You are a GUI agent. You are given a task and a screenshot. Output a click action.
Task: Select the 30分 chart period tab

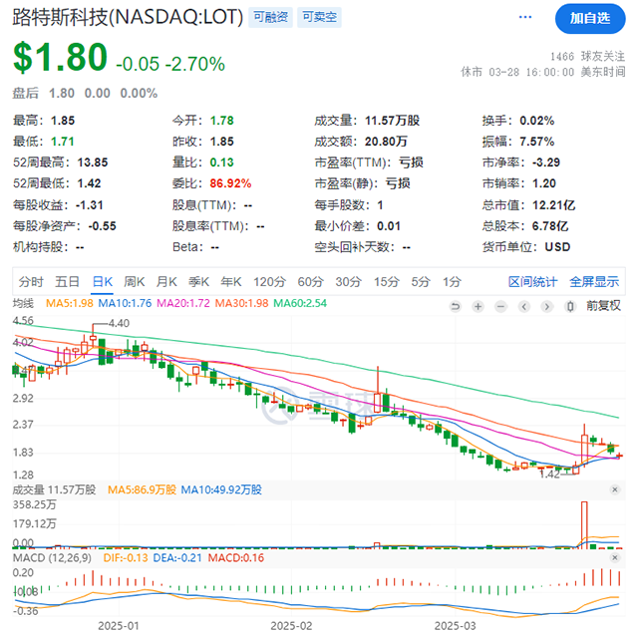(348, 281)
